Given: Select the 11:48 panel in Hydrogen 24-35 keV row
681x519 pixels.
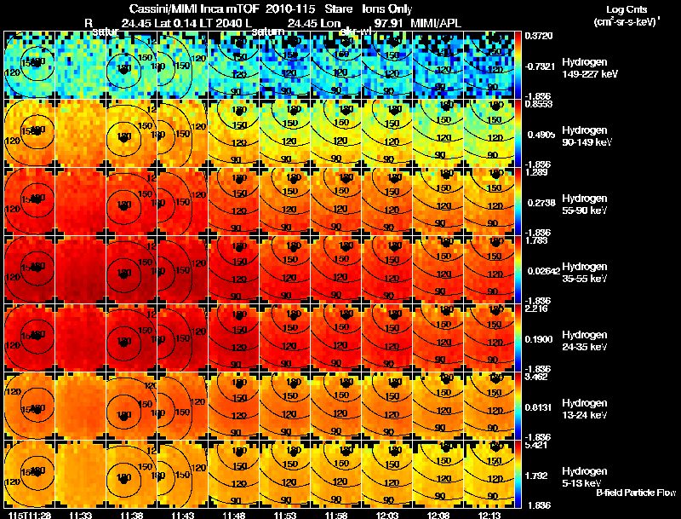Looking at the screenshot, I should click(234, 337).
